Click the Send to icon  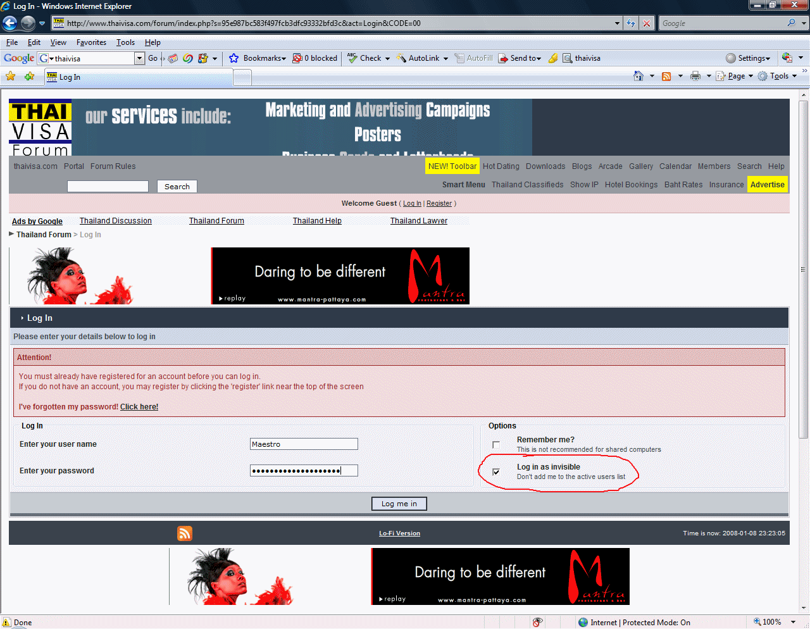coord(503,58)
